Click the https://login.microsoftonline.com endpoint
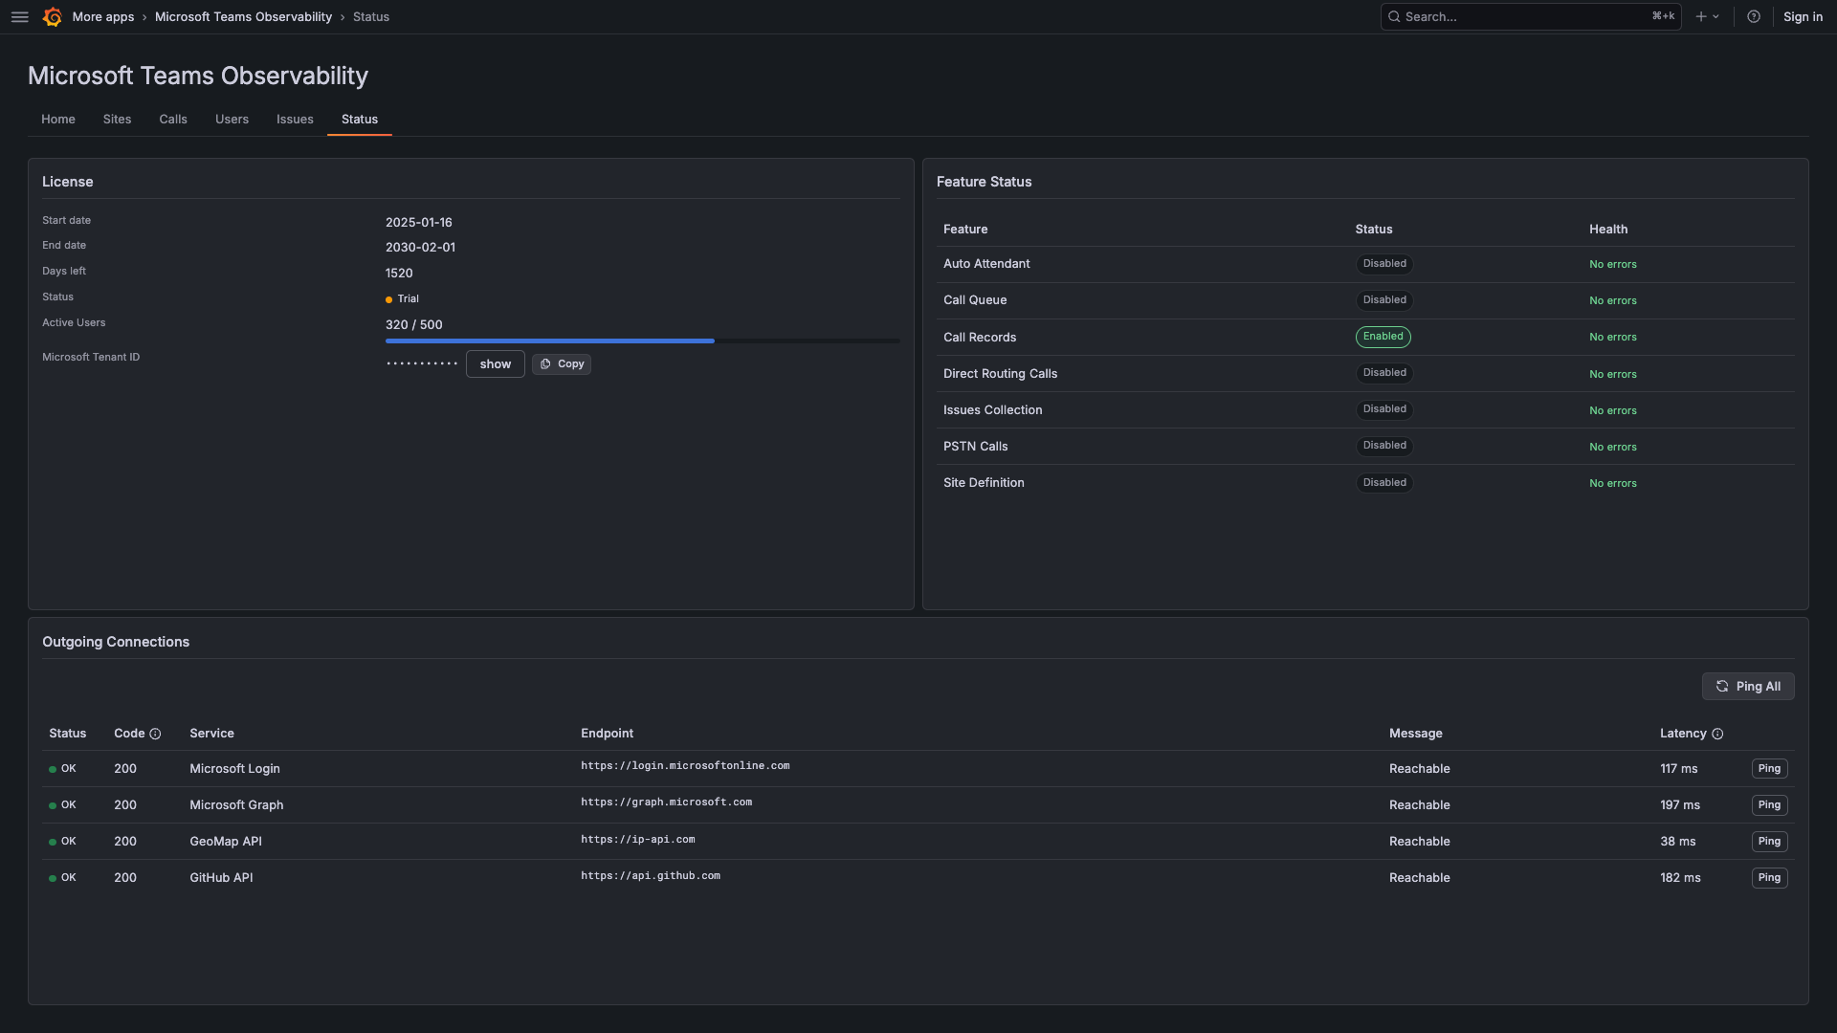The height and width of the screenshot is (1033, 1837). click(685, 766)
